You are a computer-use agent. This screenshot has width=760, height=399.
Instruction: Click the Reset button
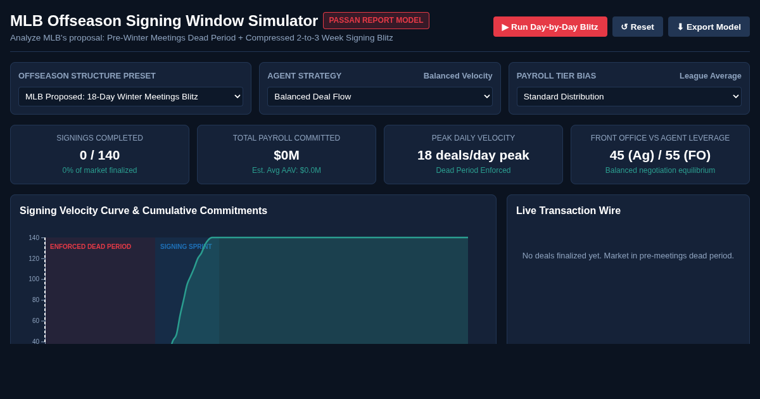pos(637,27)
